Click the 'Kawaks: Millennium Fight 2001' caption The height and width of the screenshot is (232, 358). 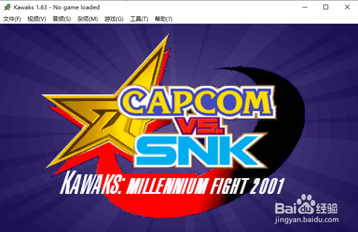tap(172, 183)
